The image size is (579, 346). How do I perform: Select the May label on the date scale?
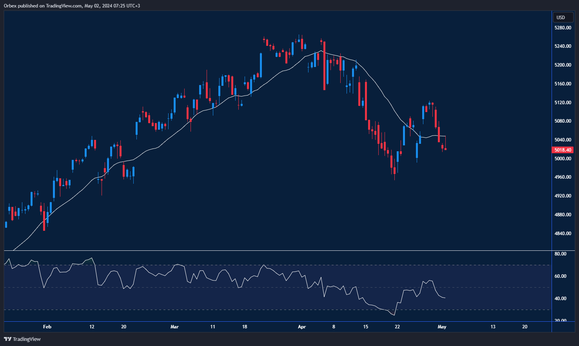pyautogui.click(x=443, y=326)
